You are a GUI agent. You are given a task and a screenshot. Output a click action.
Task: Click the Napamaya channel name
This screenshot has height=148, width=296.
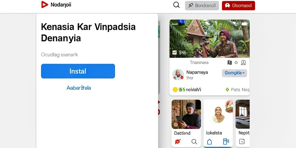(197, 72)
